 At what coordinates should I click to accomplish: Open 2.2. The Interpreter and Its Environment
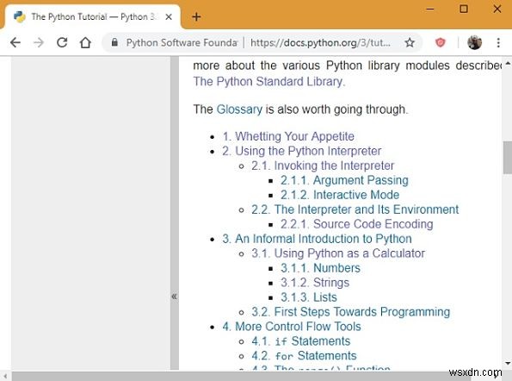tap(355, 209)
